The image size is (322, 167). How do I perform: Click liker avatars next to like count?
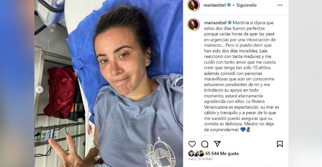point(196,154)
